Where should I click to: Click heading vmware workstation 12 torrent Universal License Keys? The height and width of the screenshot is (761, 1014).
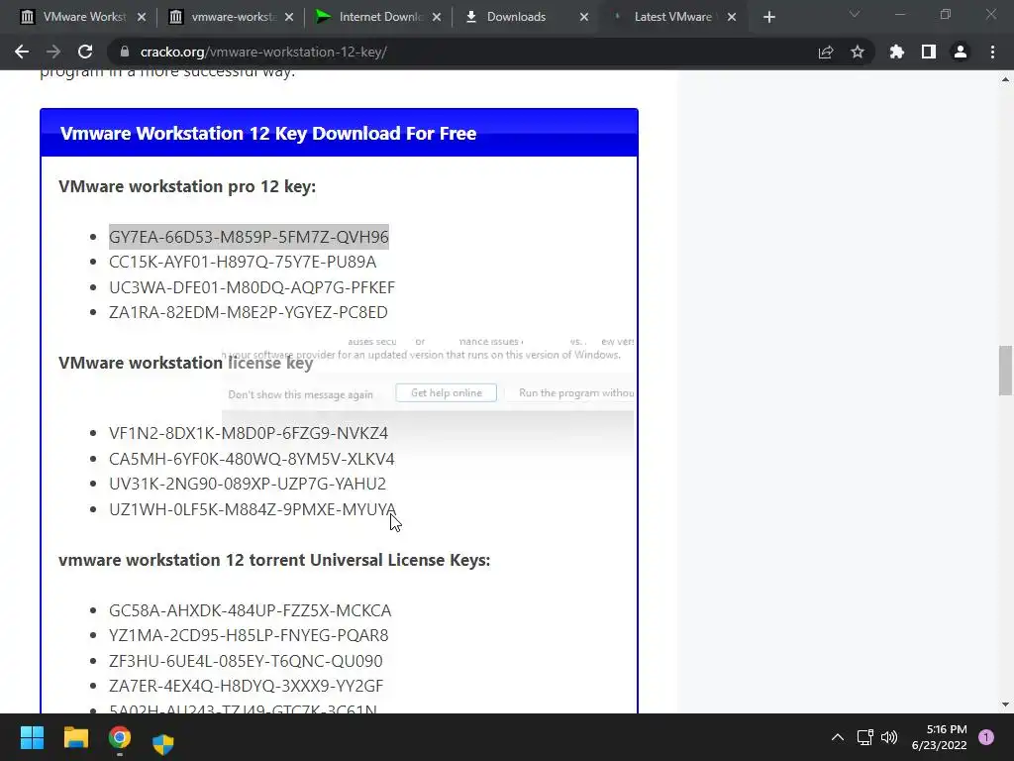[x=274, y=560]
